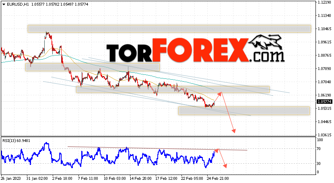Click the 14 Feb 20:00 time label
The height and width of the screenshot is (183, 334).
(140, 178)
